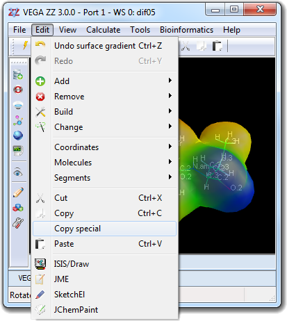The height and width of the screenshot is (321, 287).
Task: Select the Copy Ctrl+C menu entry
Action: coord(105,213)
